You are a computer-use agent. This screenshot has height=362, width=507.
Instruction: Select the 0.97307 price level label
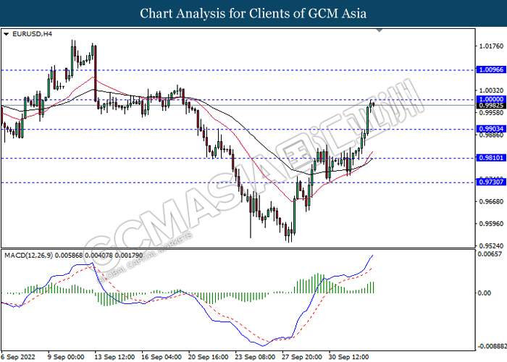click(491, 182)
